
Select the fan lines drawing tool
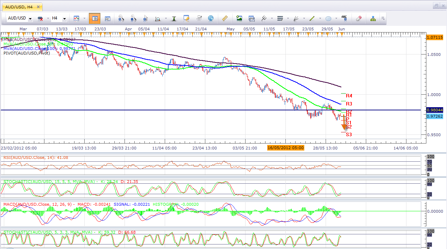tap(296, 18)
